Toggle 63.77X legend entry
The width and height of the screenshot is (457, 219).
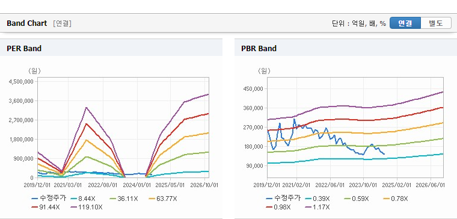(162, 199)
